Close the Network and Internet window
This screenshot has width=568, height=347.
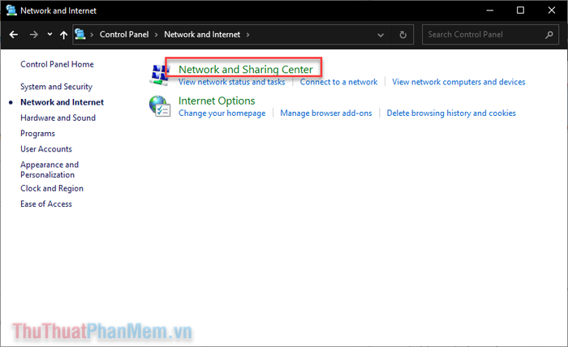551,11
